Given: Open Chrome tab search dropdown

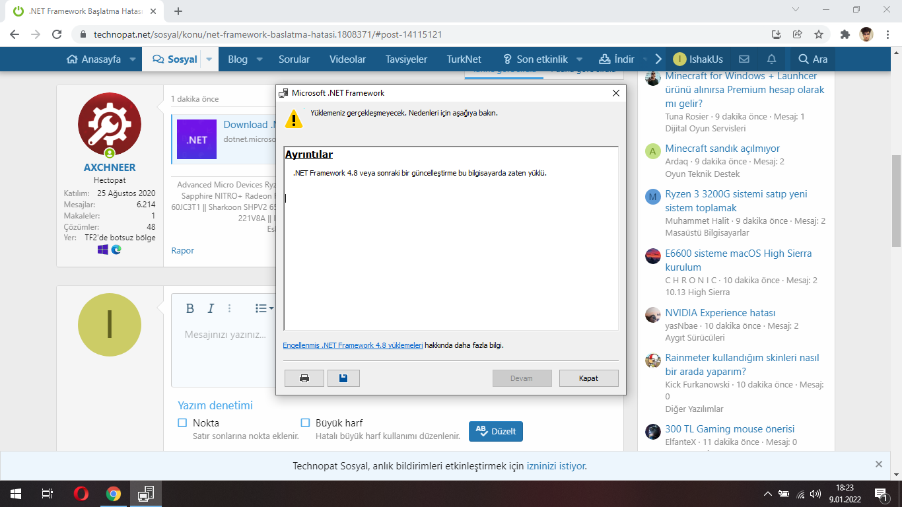Looking at the screenshot, I should click(x=796, y=10).
